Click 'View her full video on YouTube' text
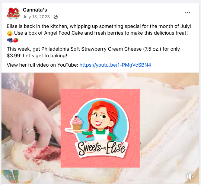Image resolution: width=201 pixels, height=185 pixels. coord(42,65)
